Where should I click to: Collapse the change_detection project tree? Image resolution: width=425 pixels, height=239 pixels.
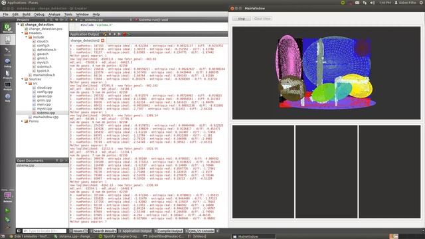19,25
